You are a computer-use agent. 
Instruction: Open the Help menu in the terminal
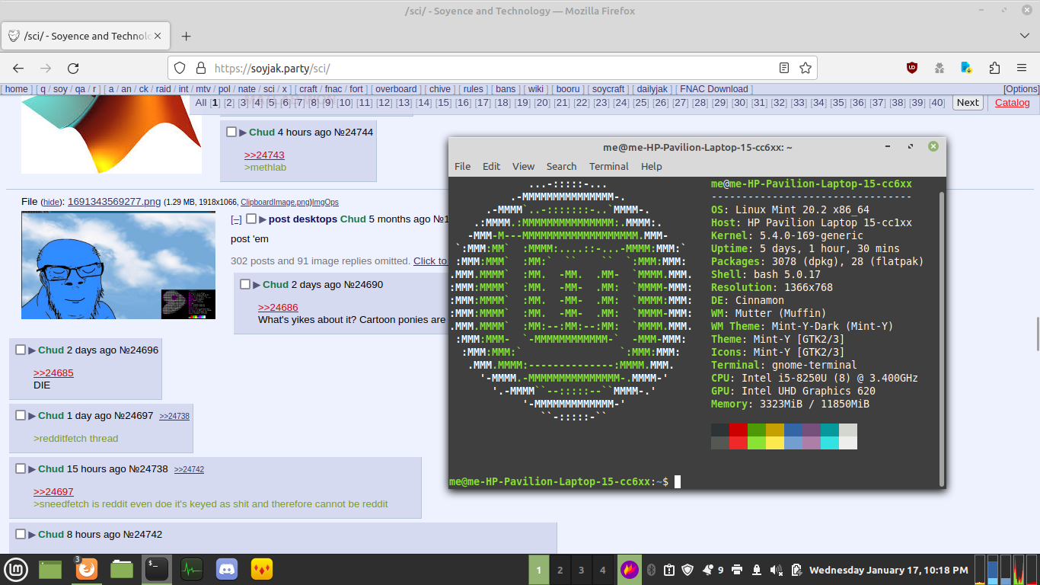pyautogui.click(x=651, y=166)
